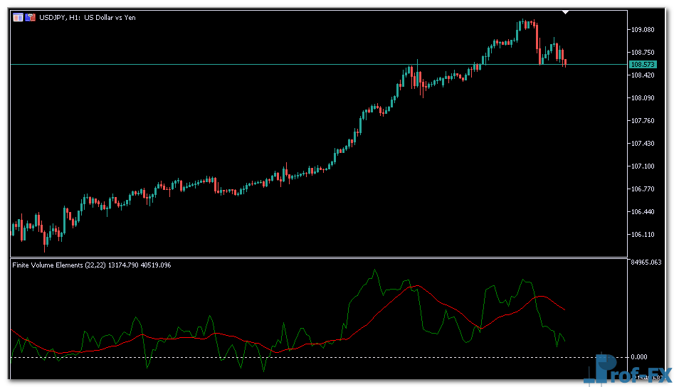Screen dimensions: 674x387
Task: Click the white chart shift triangle marker
Action: click(565, 12)
